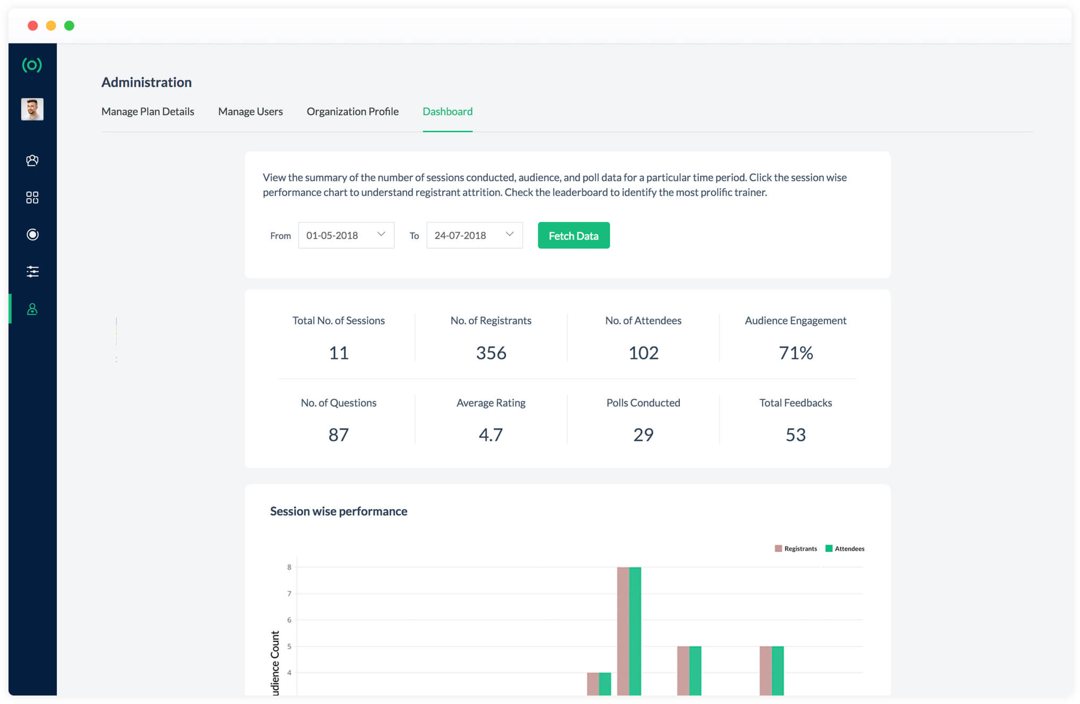The height and width of the screenshot is (704, 1080).
Task: Open the user profile avatar
Action: tap(32, 109)
